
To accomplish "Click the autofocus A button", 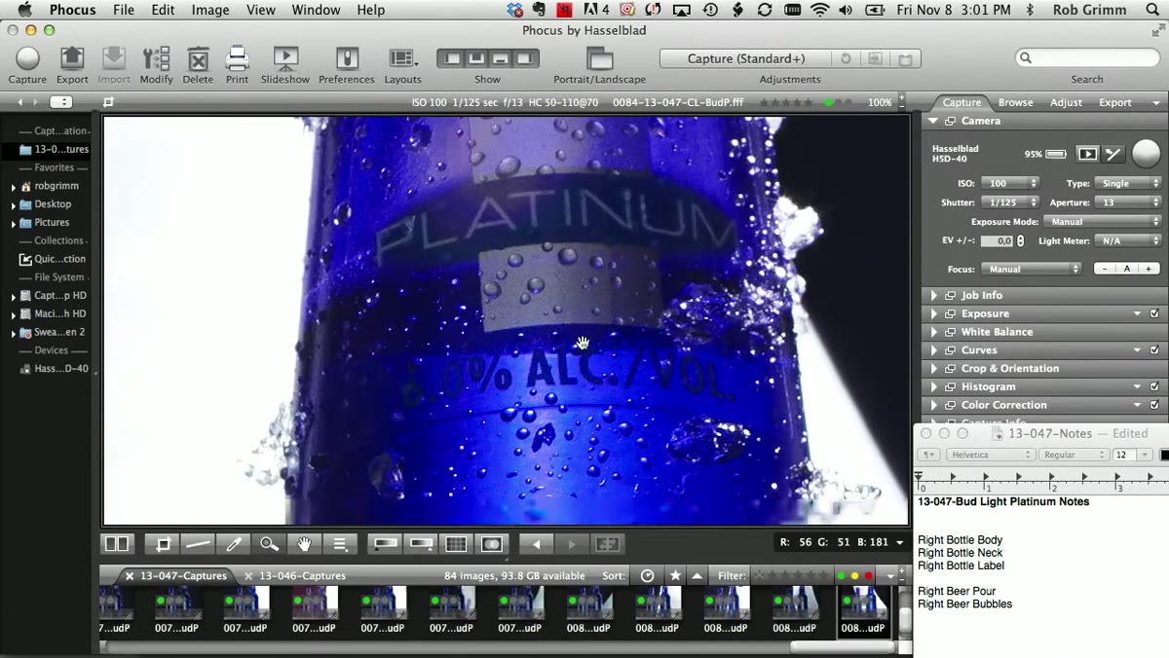I will [x=1127, y=269].
